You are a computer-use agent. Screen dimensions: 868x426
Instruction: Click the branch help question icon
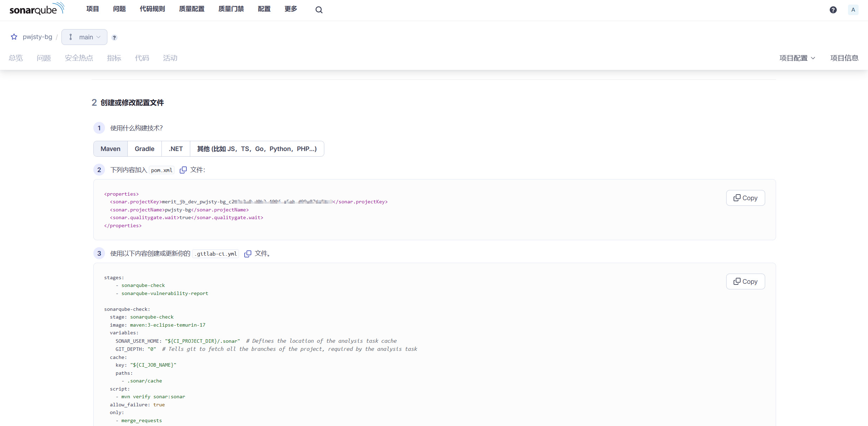(x=114, y=38)
